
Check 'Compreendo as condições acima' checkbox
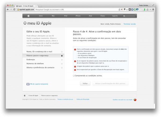tap(74, 76)
